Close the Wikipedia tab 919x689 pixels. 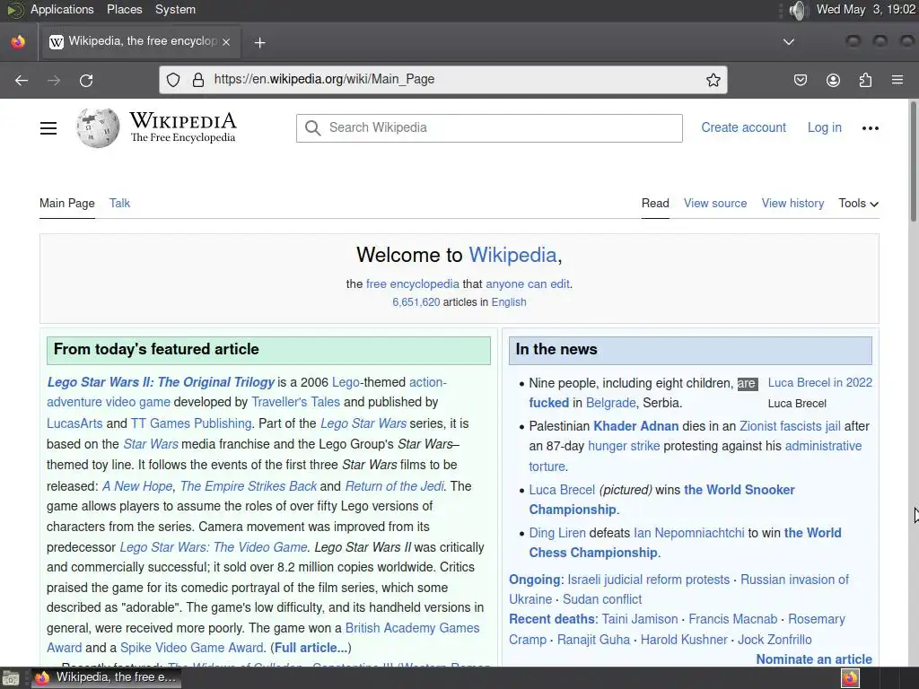tap(226, 42)
